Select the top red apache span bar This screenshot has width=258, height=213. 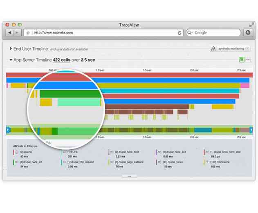click(x=129, y=75)
